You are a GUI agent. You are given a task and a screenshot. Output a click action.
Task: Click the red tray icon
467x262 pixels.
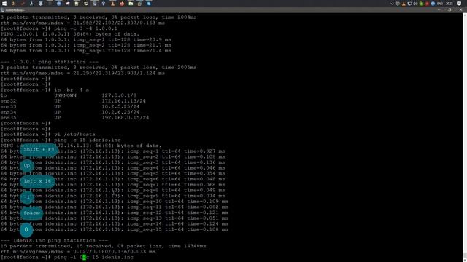click(x=427, y=4)
